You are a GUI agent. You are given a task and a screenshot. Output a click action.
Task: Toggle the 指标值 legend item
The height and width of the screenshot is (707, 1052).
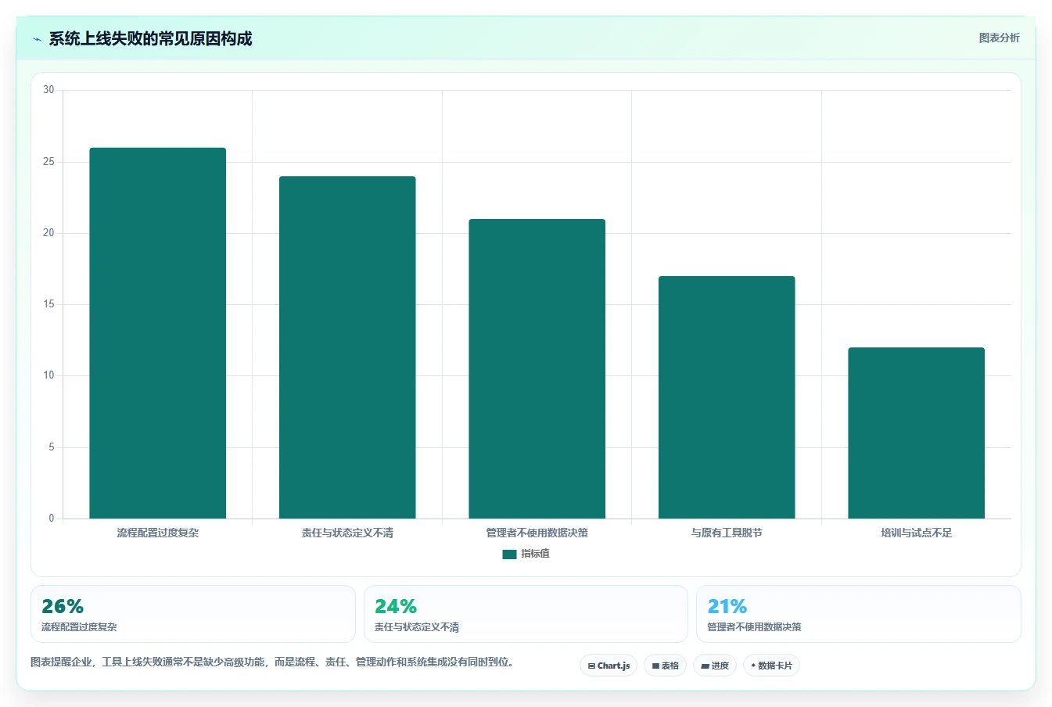[x=526, y=554]
